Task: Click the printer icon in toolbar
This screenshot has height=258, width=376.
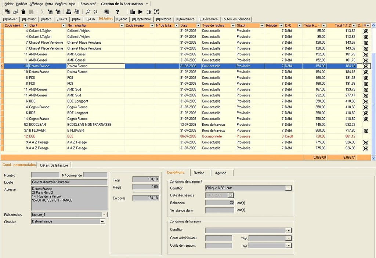Action: coord(68,12)
